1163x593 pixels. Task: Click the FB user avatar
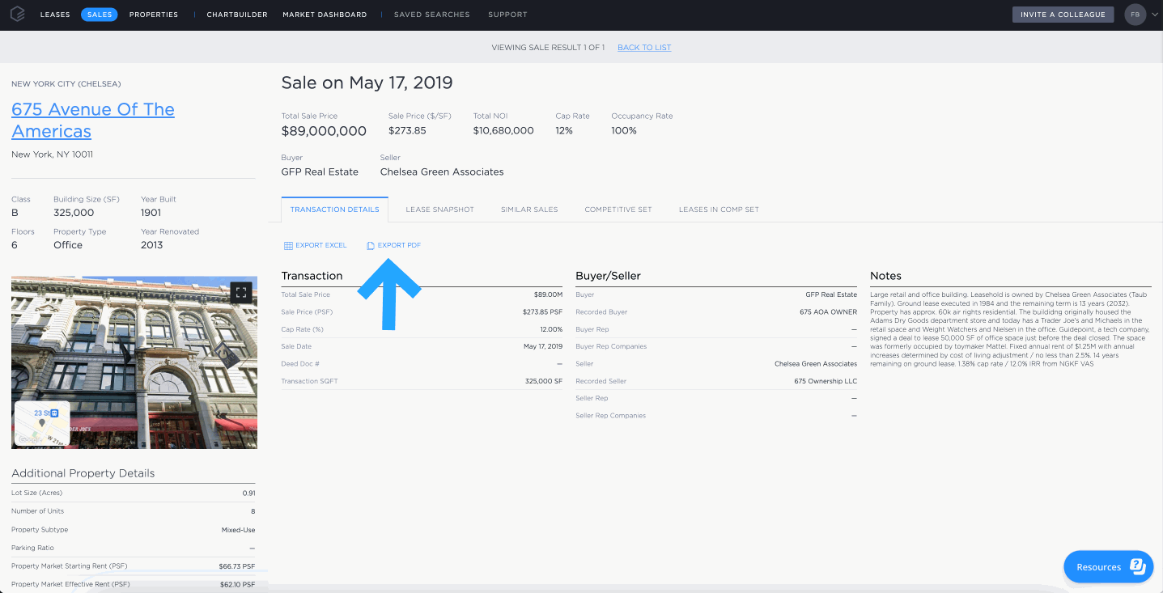click(1135, 15)
